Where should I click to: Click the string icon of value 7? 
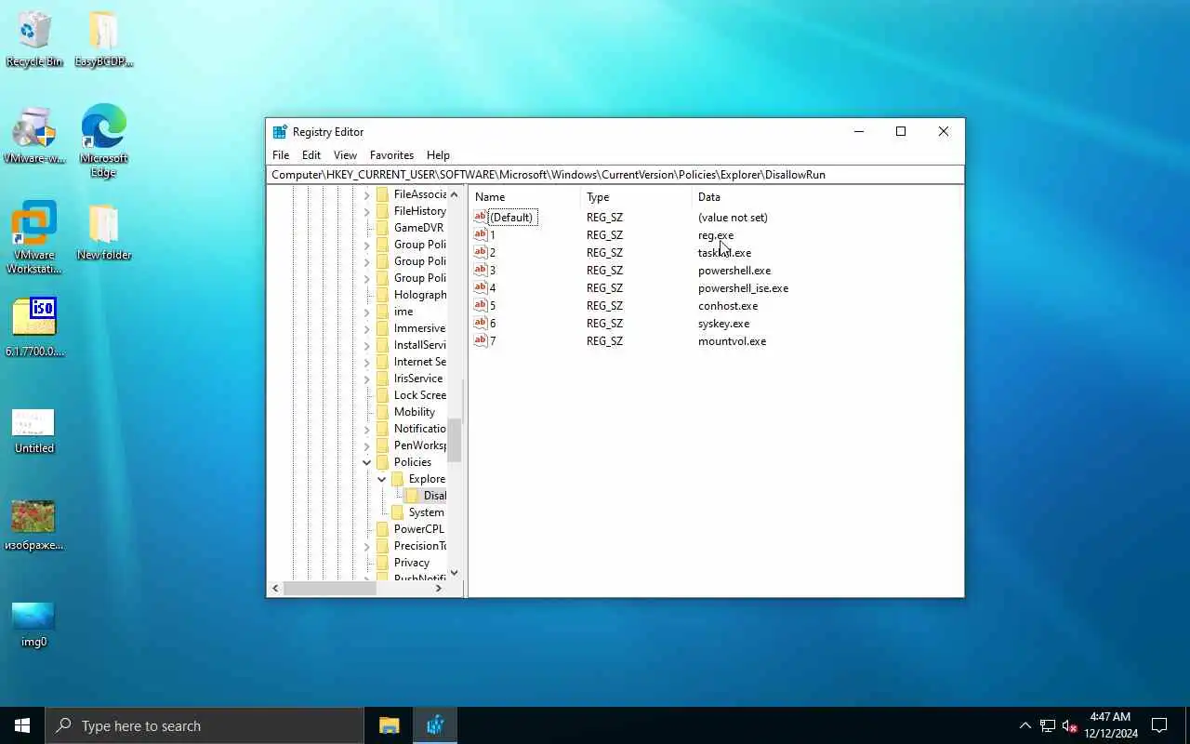(x=480, y=340)
